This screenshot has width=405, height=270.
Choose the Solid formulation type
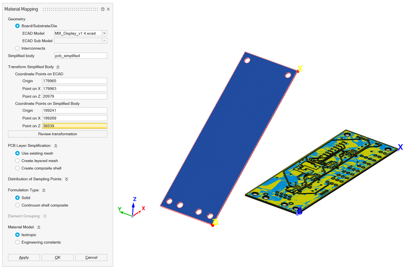click(17, 198)
